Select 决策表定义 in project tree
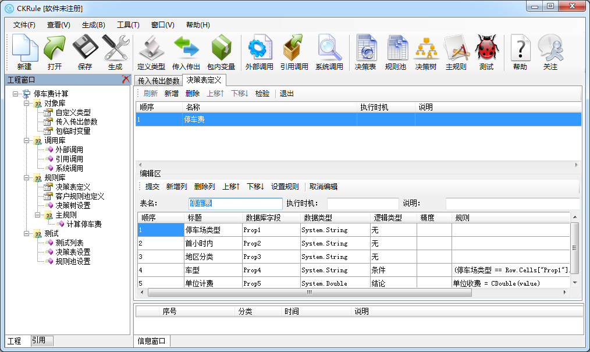This screenshot has width=590, height=352. 73,187
